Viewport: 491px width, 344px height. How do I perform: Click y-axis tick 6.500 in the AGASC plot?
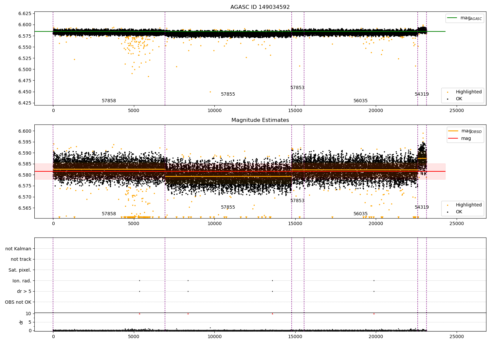(x=25, y=69)
